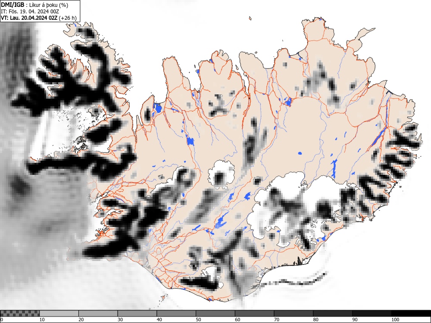
Task: Select the 40–50 legend swatch
Action: [x=176, y=314]
